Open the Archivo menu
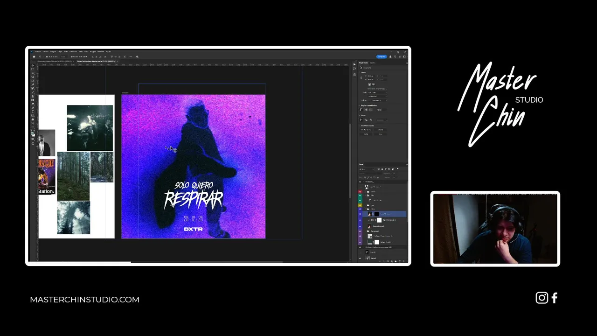The height and width of the screenshot is (336, 597). pos(38,51)
